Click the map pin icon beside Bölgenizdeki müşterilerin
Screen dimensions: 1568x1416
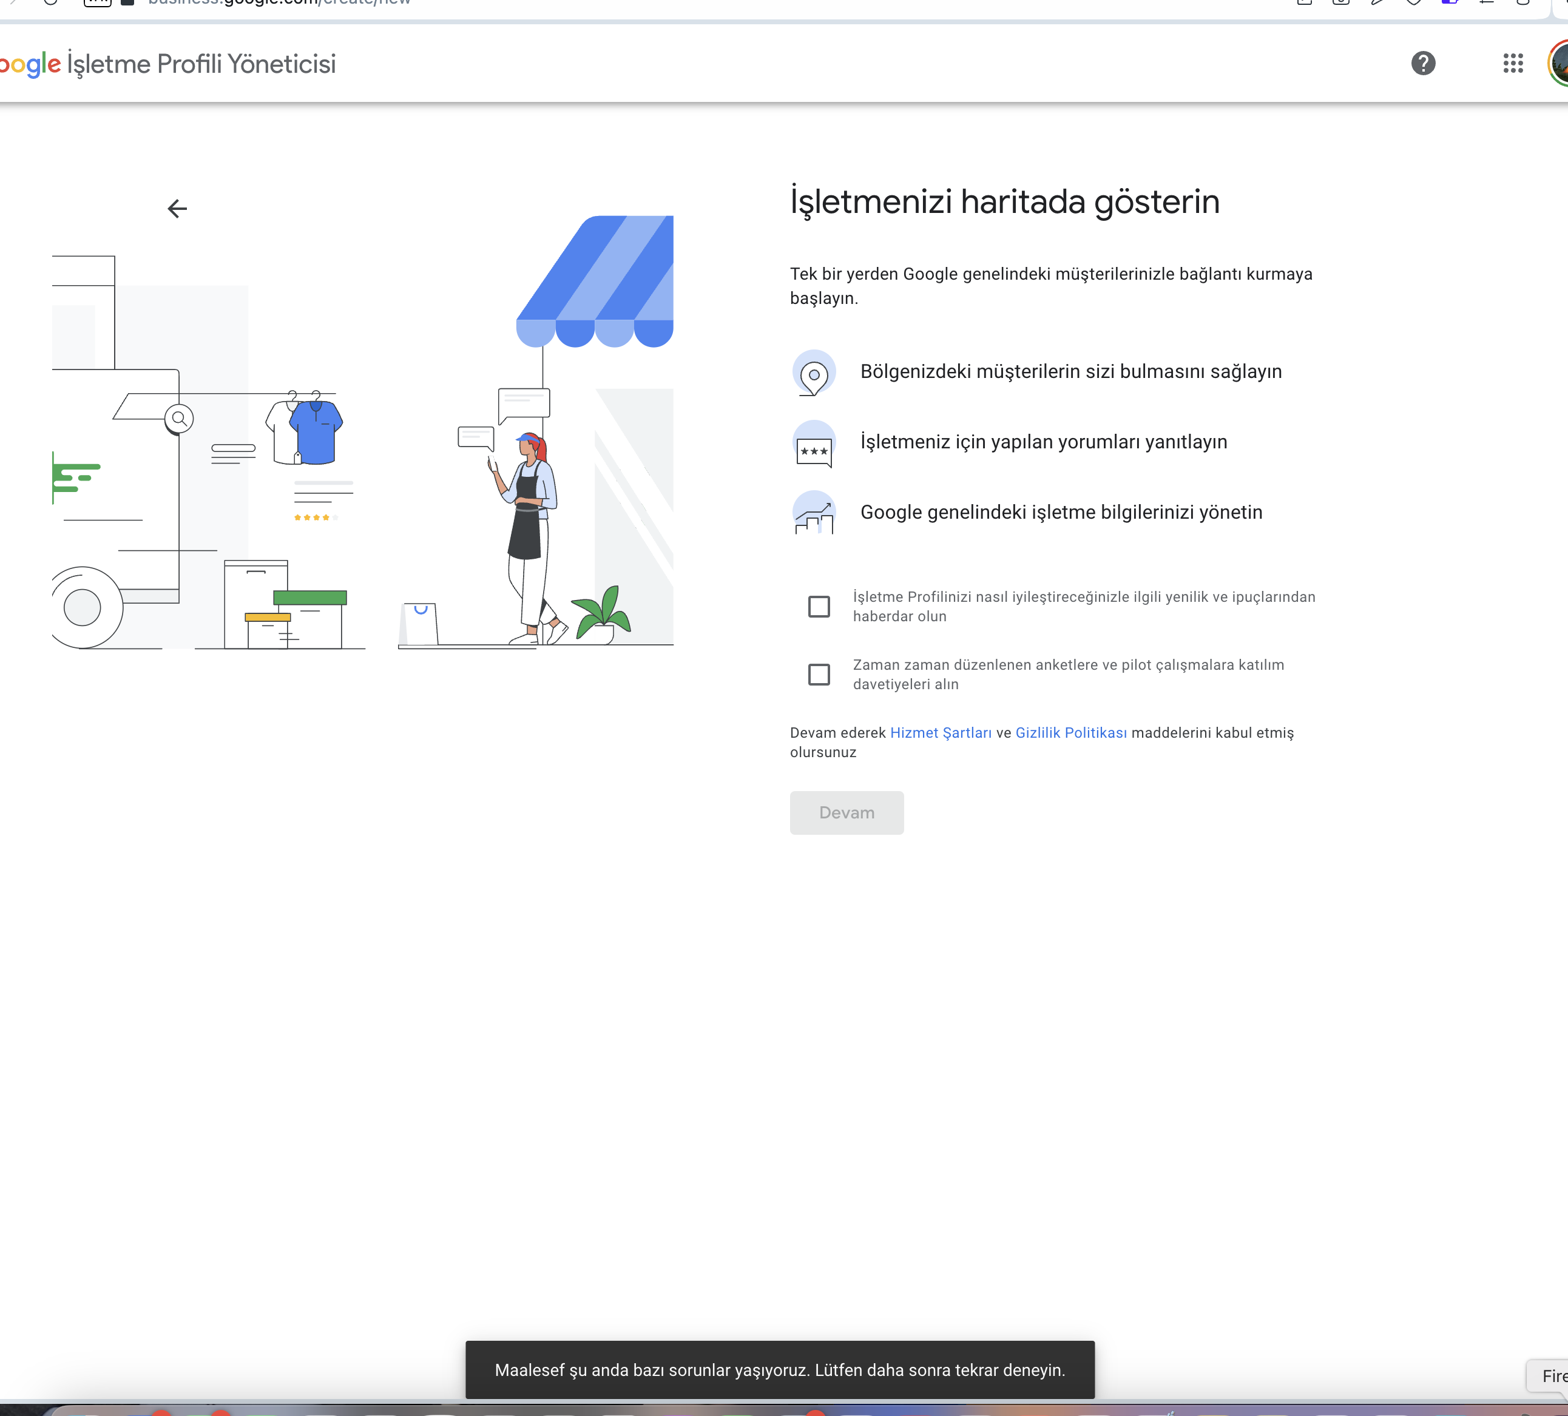(814, 373)
